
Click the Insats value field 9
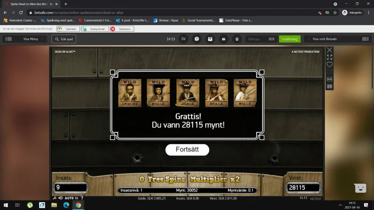[x=71, y=188]
